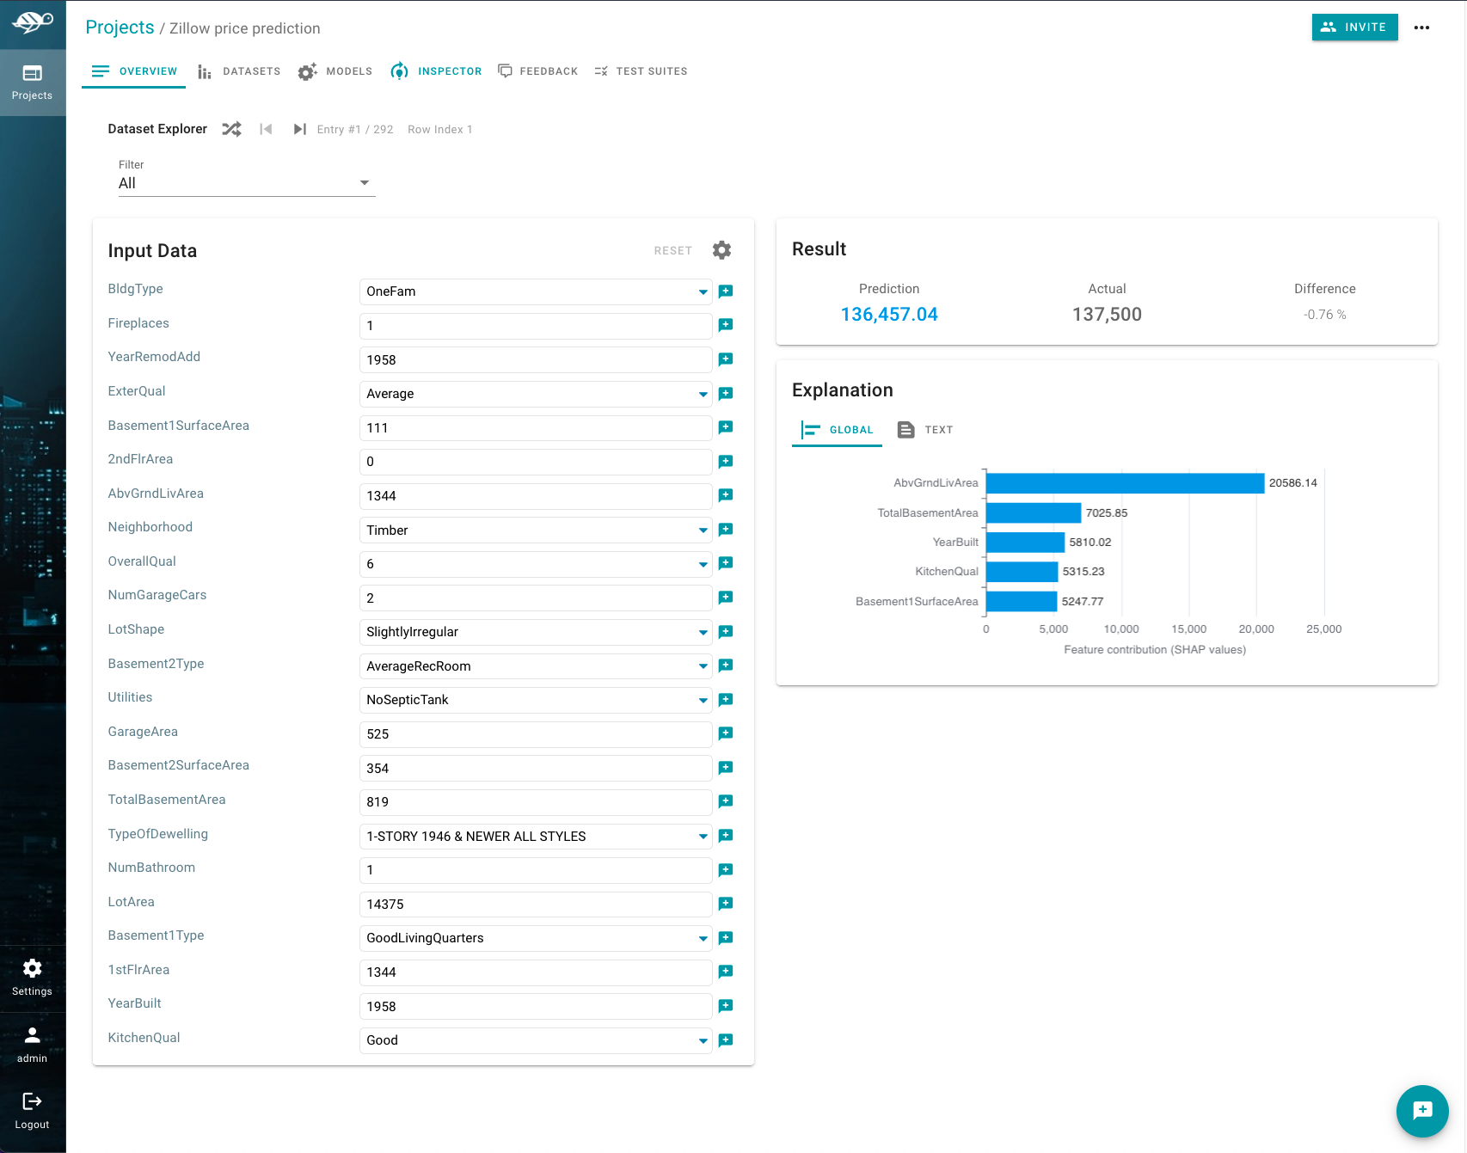Pin the Fireplaces input value
Viewport: 1467px width, 1153px height.
[726, 325]
